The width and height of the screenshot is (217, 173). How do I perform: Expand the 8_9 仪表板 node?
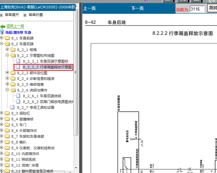tap(1, 147)
